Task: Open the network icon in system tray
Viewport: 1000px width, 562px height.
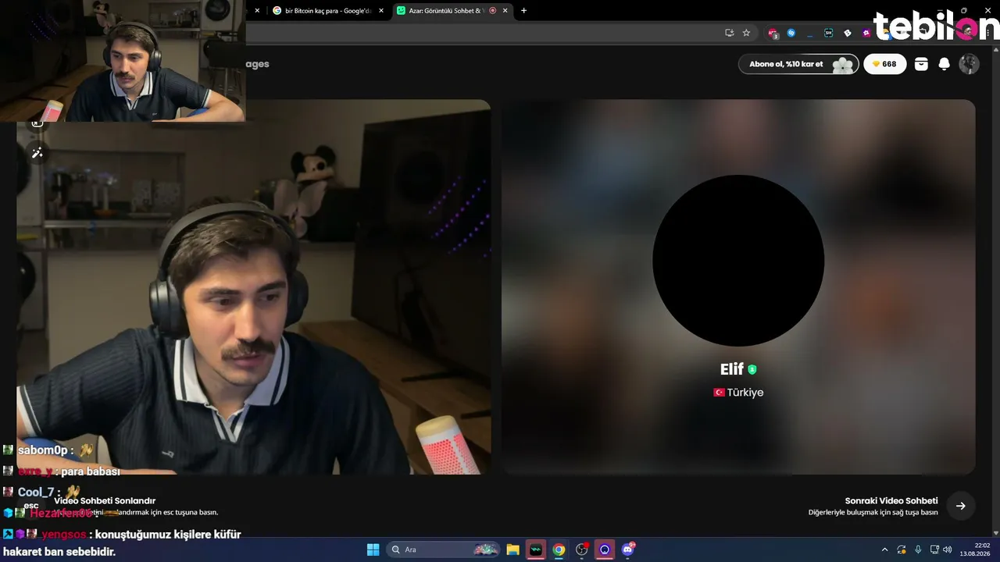Action: coord(934,550)
